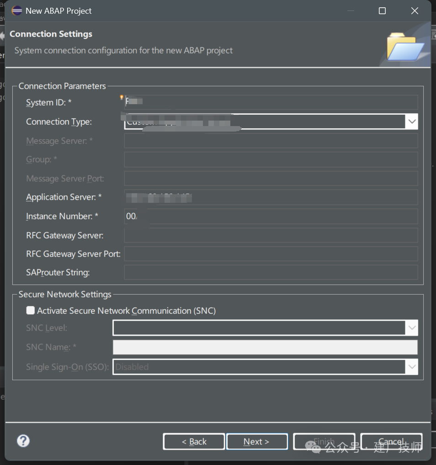The height and width of the screenshot is (465, 436).
Task: Focus the Application Server input field
Action: (x=271, y=197)
